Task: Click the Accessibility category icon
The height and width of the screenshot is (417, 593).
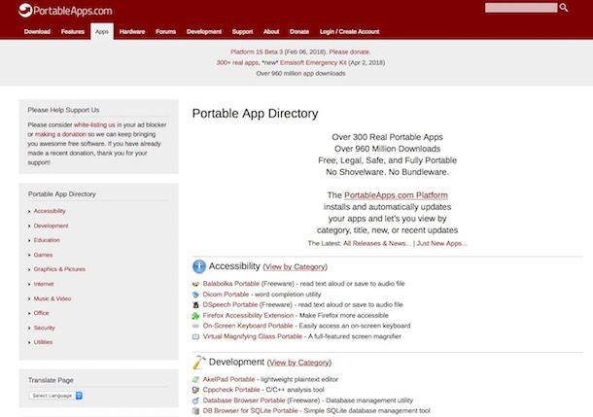Action: coord(199,266)
